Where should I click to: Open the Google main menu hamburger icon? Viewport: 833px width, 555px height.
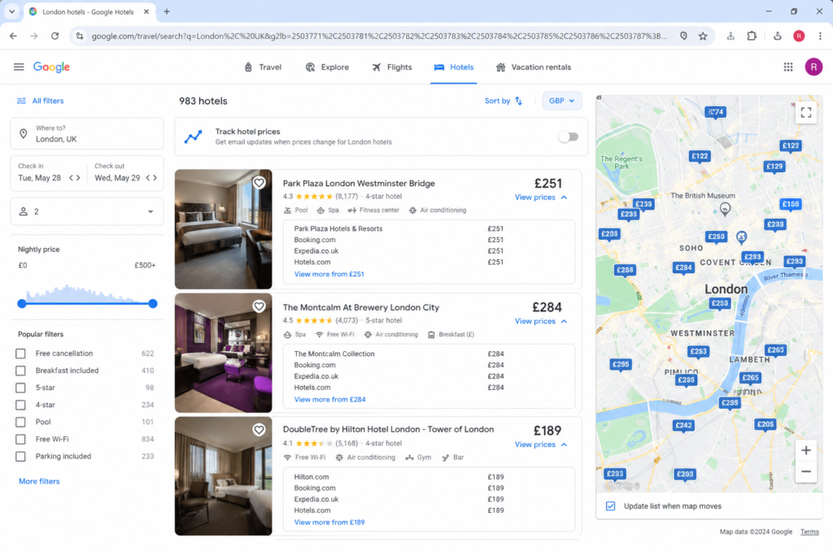19,67
